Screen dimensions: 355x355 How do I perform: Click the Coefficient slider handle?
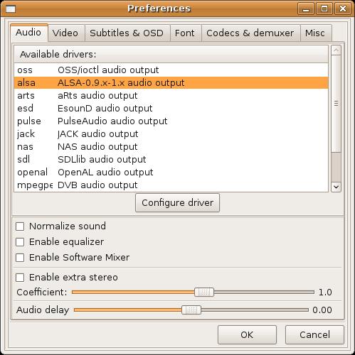tap(204, 293)
